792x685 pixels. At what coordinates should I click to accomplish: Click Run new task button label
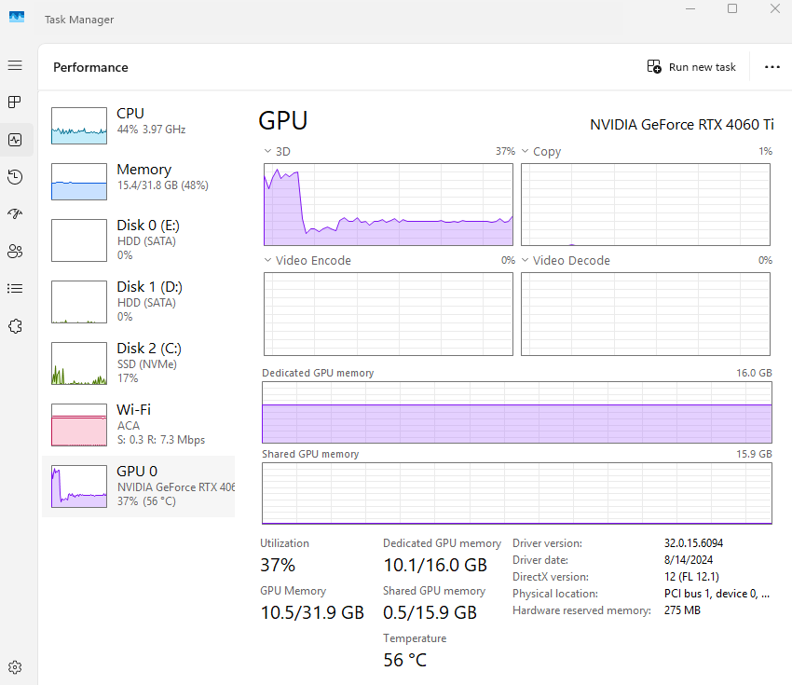[x=703, y=67]
